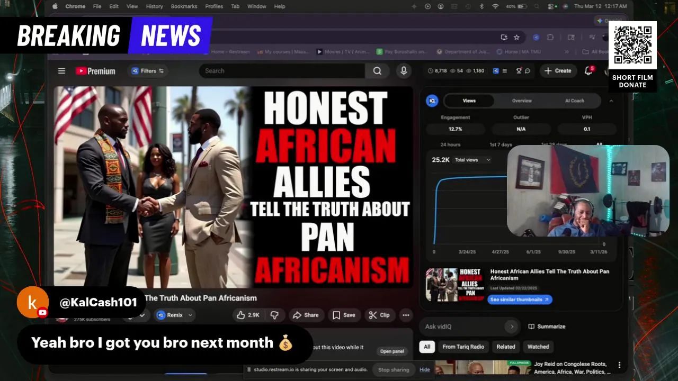The height and width of the screenshot is (381, 678).
Task: Click the Create button
Action: click(x=558, y=71)
